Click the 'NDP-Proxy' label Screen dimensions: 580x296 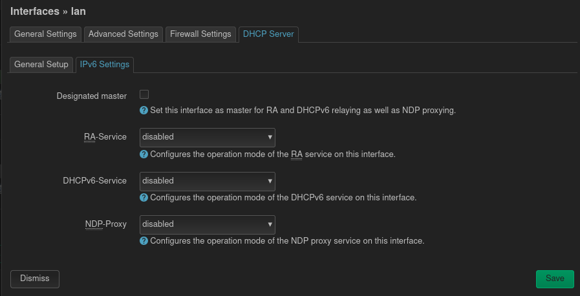(x=106, y=224)
